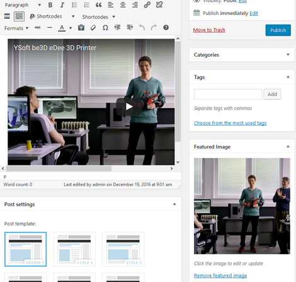Focus the tags input field
The width and height of the screenshot is (296, 282).
tap(228, 94)
